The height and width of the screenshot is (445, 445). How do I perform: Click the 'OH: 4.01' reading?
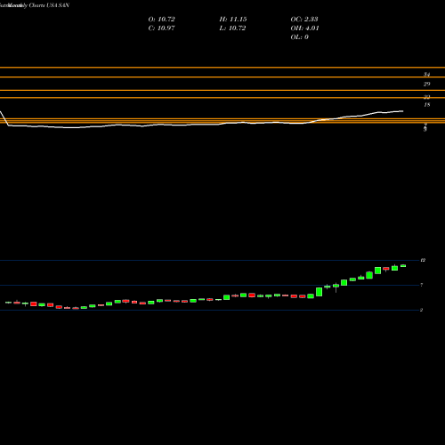click(x=304, y=28)
